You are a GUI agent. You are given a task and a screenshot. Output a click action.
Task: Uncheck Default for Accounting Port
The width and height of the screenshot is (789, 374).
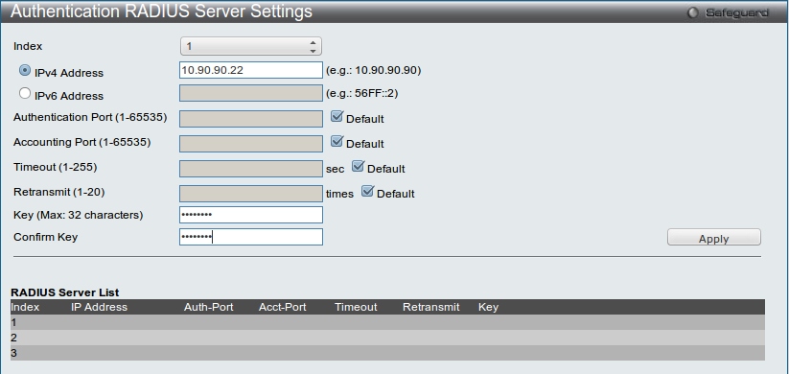click(x=336, y=141)
